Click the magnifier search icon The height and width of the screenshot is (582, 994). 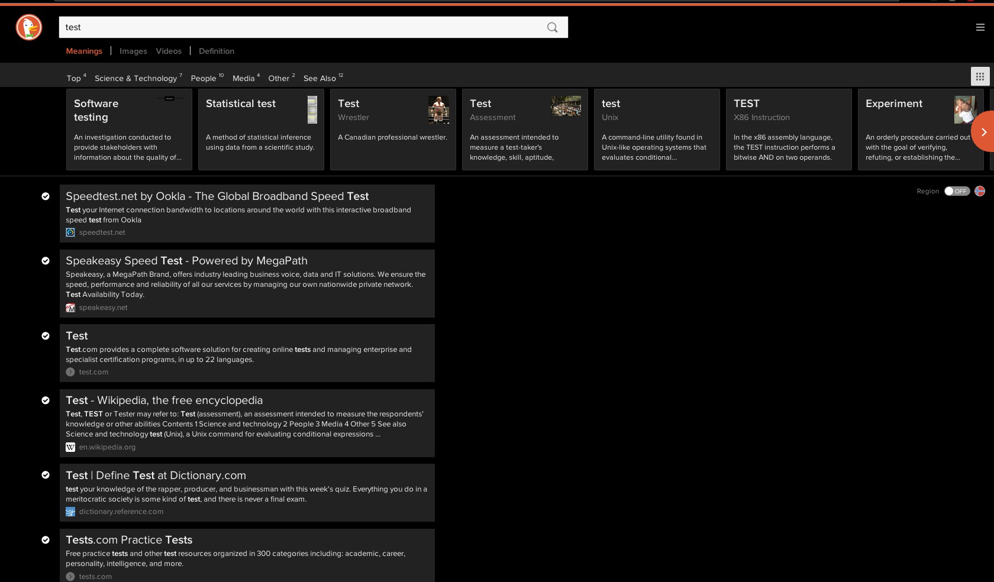pyautogui.click(x=552, y=27)
